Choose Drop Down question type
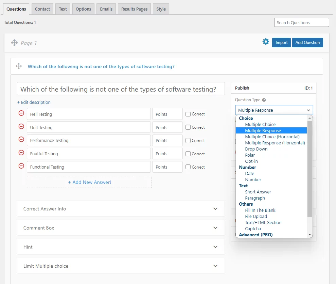Viewport: 336px width, 284px height. pyautogui.click(x=271, y=149)
